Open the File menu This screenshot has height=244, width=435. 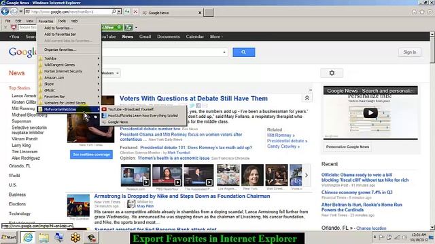(7, 21)
